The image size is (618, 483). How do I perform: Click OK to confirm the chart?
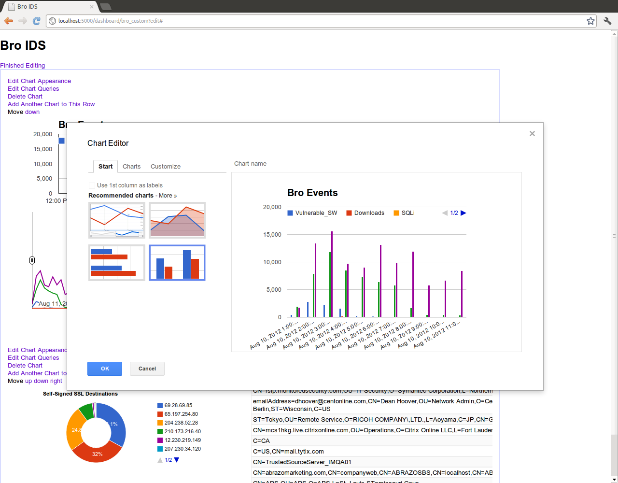pos(105,369)
